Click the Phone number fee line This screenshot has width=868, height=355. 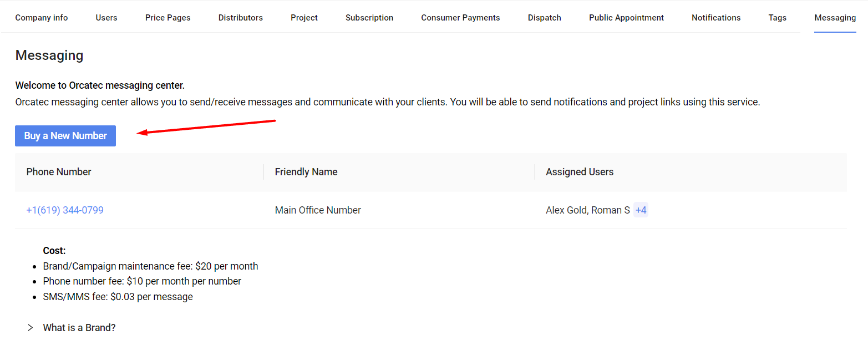tap(142, 281)
